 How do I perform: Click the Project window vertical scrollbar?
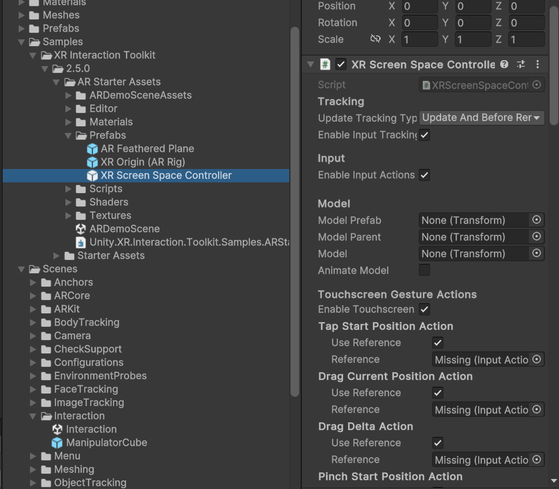point(295,212)
